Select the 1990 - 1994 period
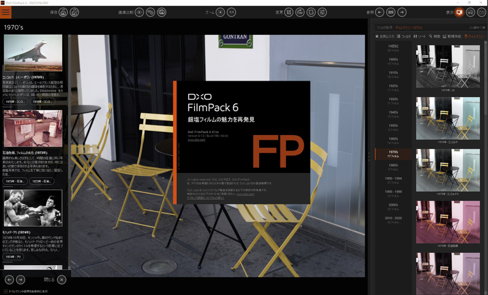This screenshot has width=488, height=295. 393,180
